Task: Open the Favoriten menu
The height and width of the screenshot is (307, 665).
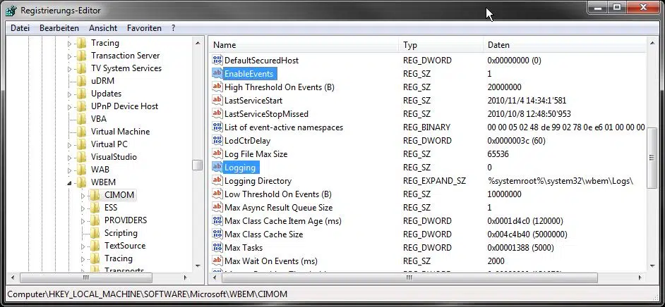Action: click(x=144, y=28)
